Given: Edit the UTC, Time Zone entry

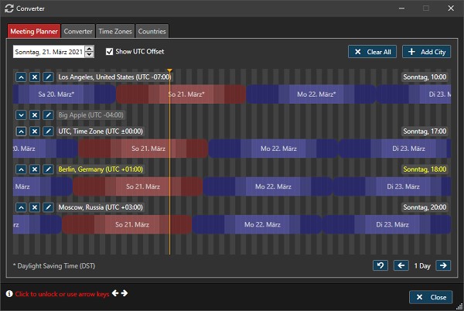Looking at the screenshot, I should (x=47, y=132).
